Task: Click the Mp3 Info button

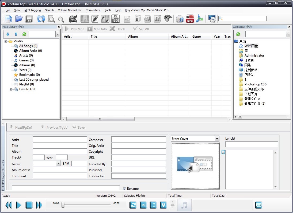Action: pyautogui.click(x=97, y=29)
